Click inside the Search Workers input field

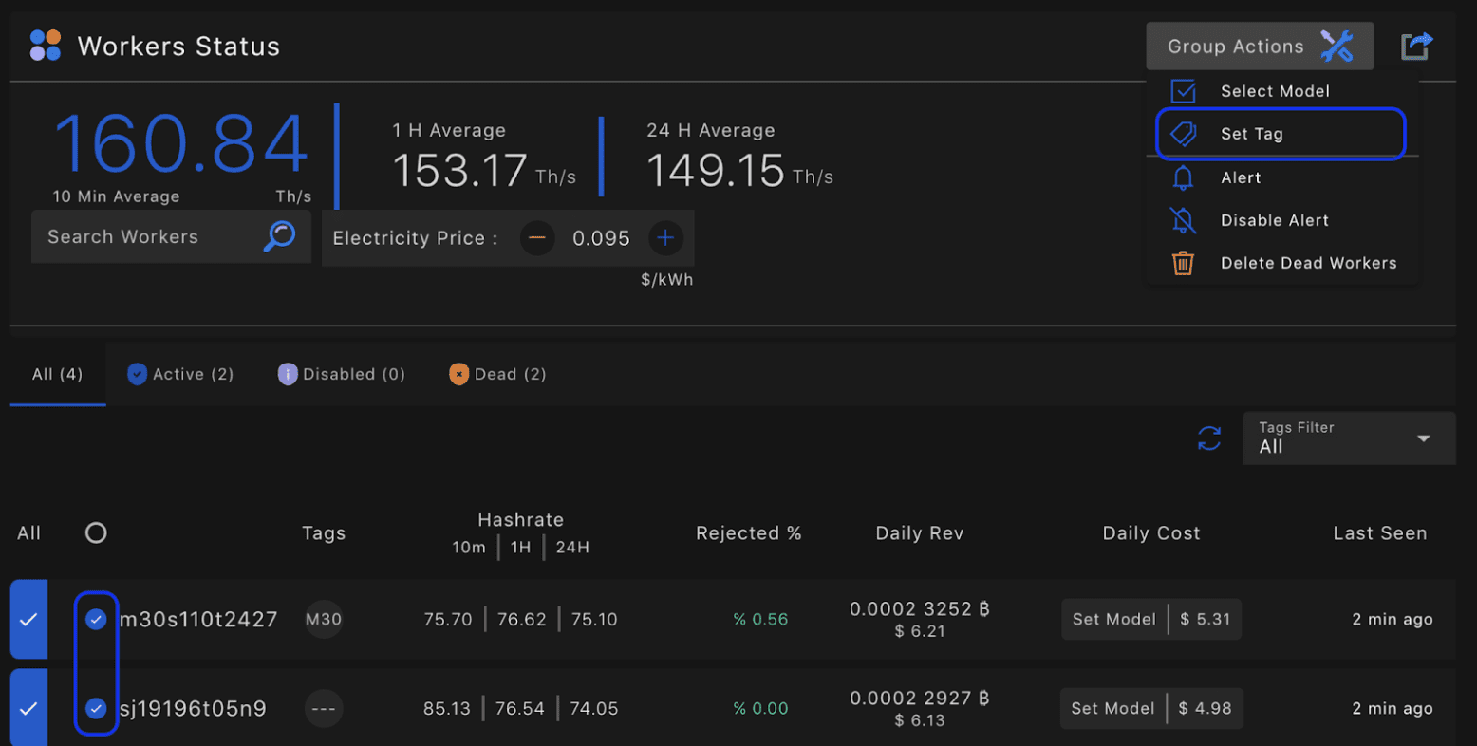pyautogui.click(x=142, y=236)
